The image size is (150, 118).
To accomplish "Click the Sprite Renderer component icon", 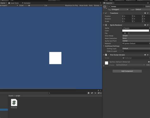I will pyautogui.click(x=106, y=25).
